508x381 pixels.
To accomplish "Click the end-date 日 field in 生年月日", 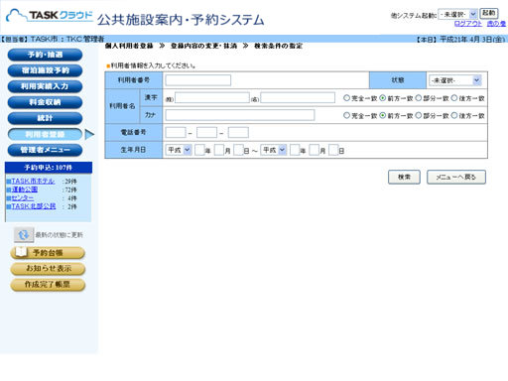I will click(333, 150).
